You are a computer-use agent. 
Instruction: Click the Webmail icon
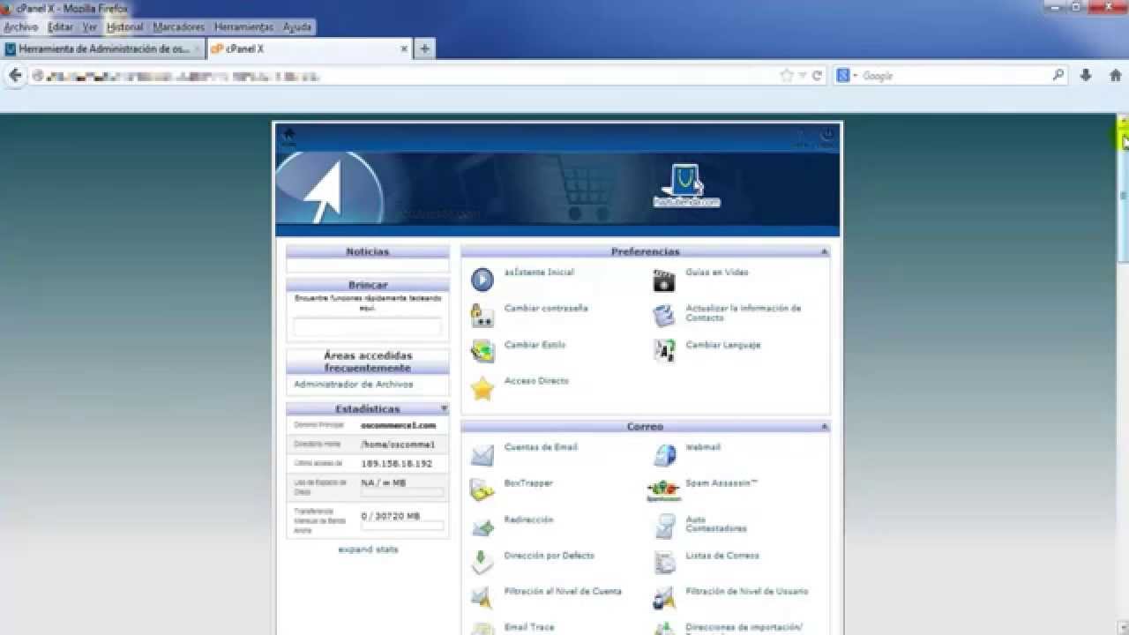(x=663, y=455)
